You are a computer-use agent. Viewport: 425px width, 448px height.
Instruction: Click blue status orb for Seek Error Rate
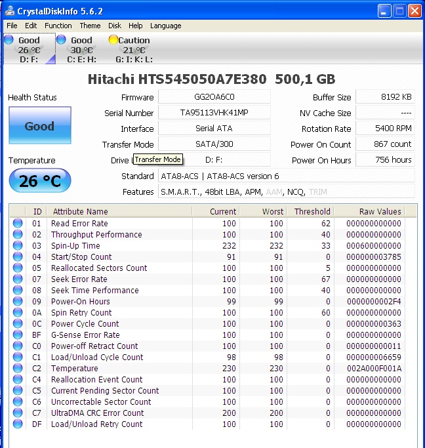click(18, 279)
